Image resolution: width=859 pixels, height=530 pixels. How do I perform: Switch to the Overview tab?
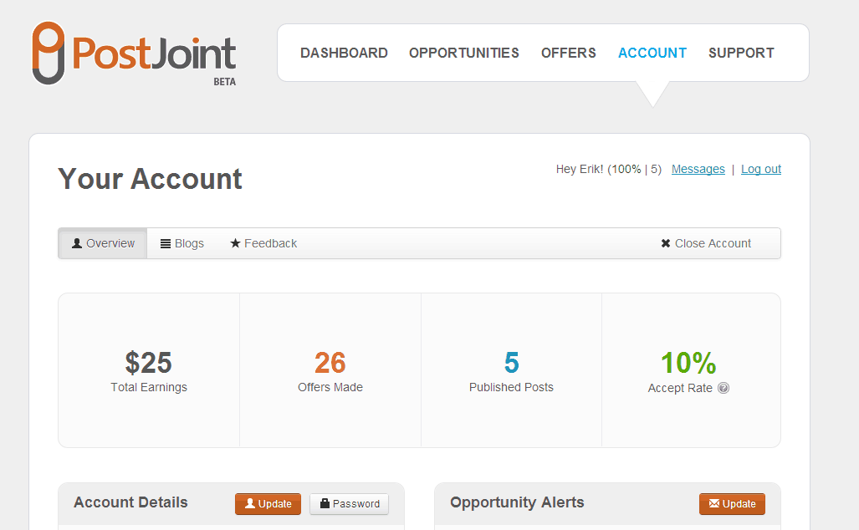(103, 243)
